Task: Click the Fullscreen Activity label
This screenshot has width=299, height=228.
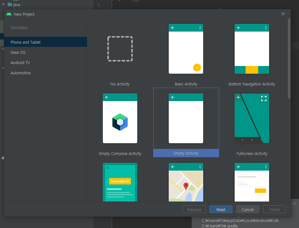Action: tap(252, 153)
